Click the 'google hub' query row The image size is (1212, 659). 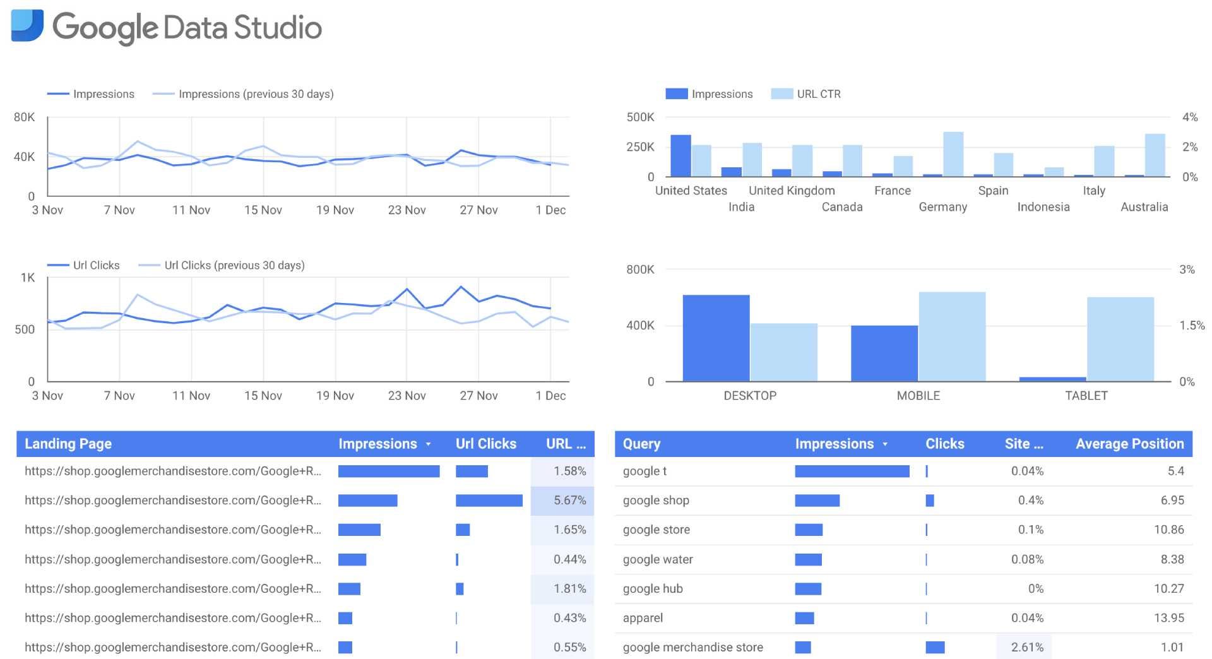coord(903,588)
